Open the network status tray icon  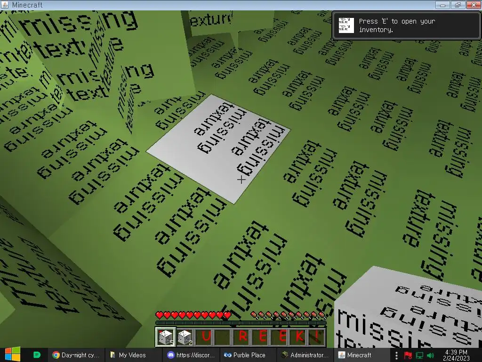tap(419, 355)
